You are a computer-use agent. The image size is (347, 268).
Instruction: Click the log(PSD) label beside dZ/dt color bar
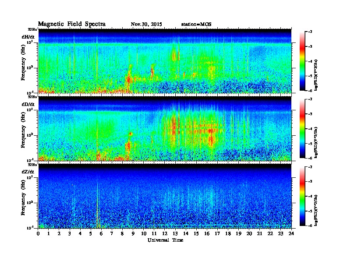[x=316, y=210]
